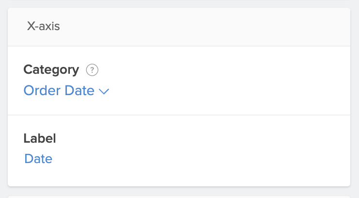
Task: Edit the Date label value
Action: [x=38, y=159]
